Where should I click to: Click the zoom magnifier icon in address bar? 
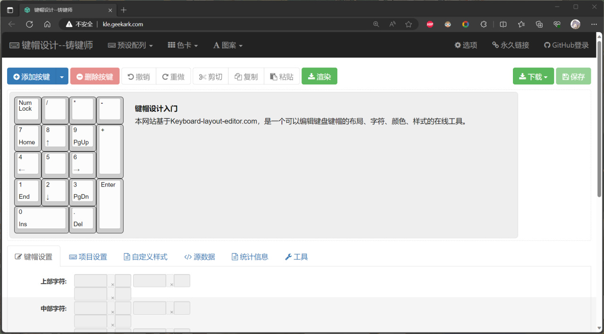[x=376, y=24]
